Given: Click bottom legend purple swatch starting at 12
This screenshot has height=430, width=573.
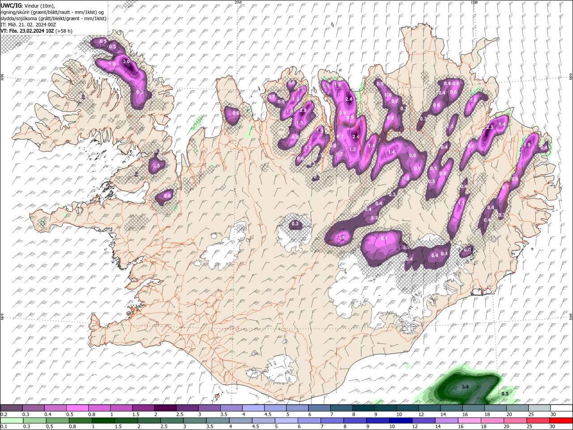Looking at the screenshot, I should (x=424, y=421).
